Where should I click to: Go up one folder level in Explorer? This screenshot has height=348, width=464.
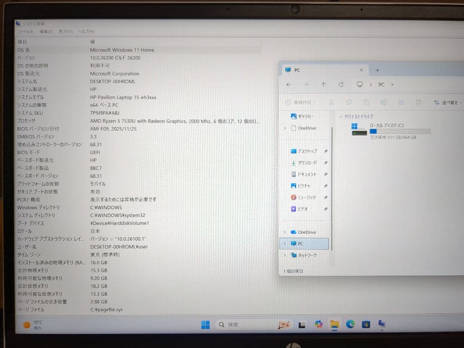[x=323, y=85]
